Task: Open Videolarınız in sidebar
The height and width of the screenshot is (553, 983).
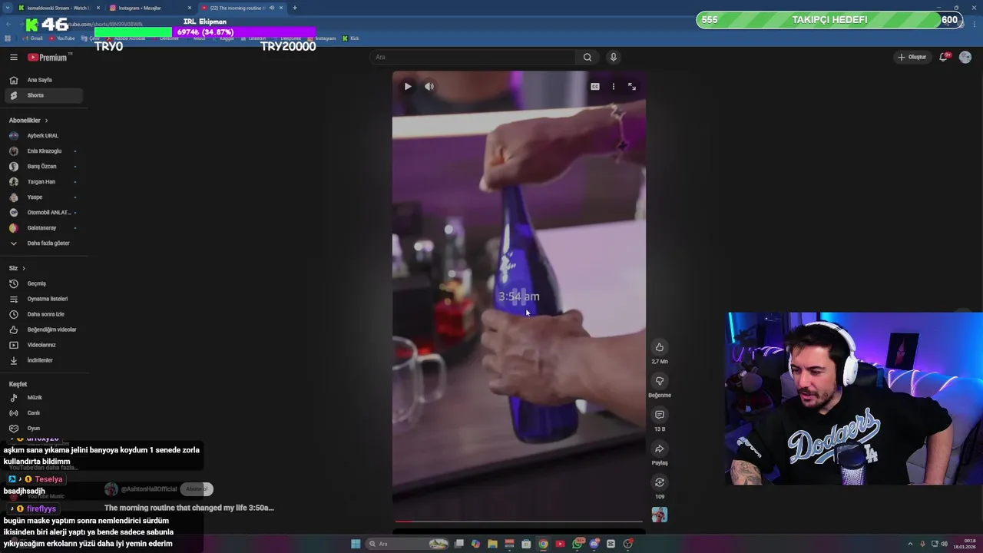Action: [x=41, y=345]
